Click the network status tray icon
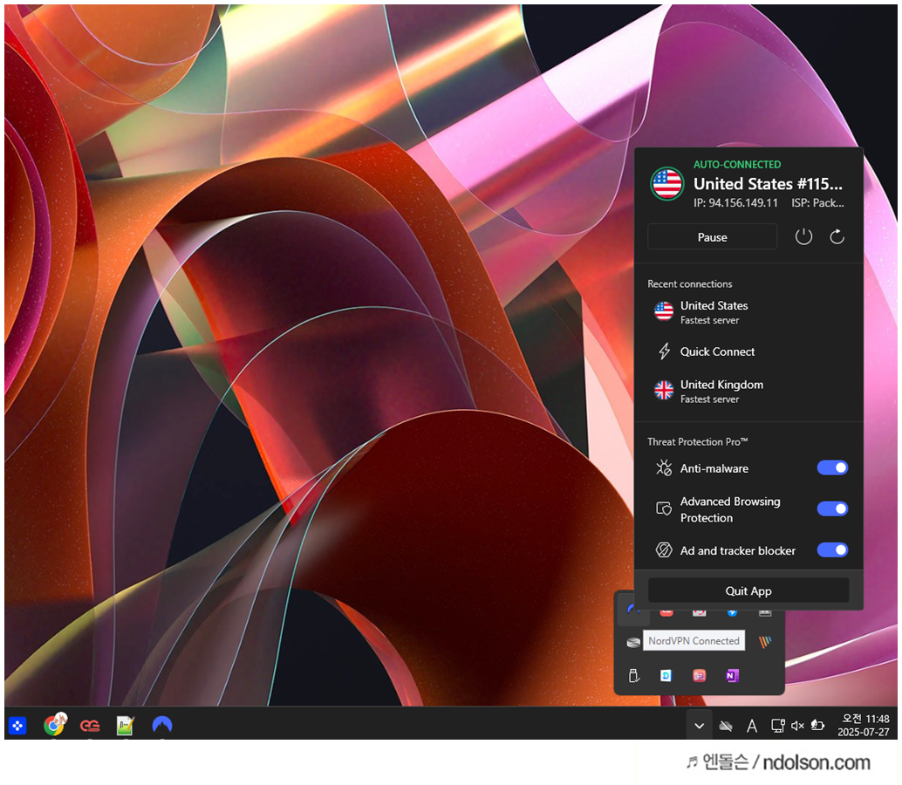 pyautogui.click(x=778, y=727)
